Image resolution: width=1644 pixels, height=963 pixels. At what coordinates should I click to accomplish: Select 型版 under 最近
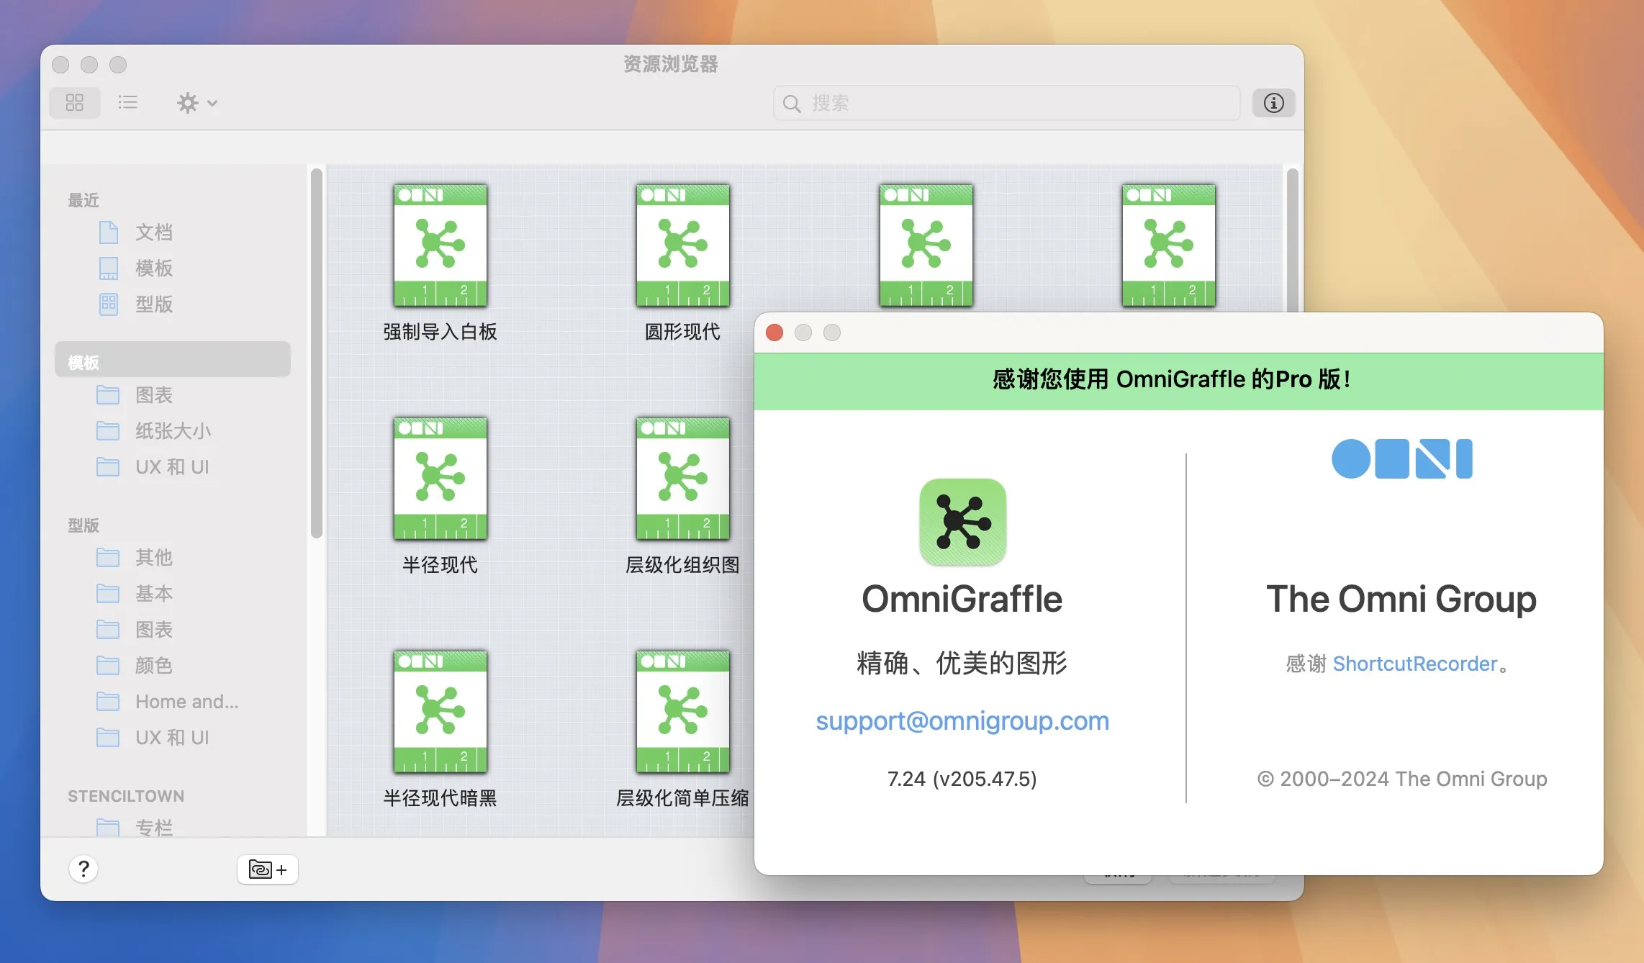pos(154,304)
